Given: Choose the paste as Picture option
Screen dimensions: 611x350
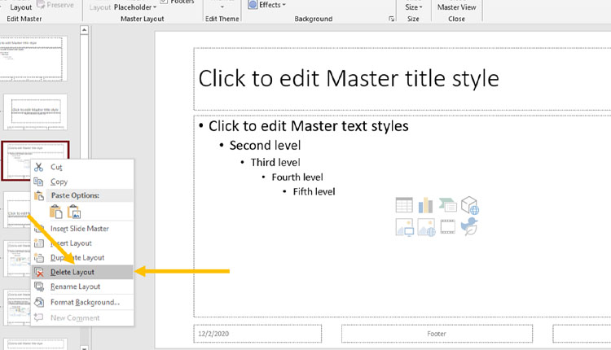Looking at the screenshot, I should [x=74, y=212].
